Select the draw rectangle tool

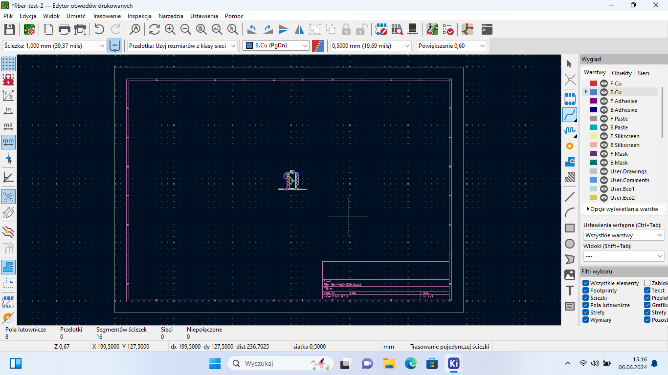(570, 228)
